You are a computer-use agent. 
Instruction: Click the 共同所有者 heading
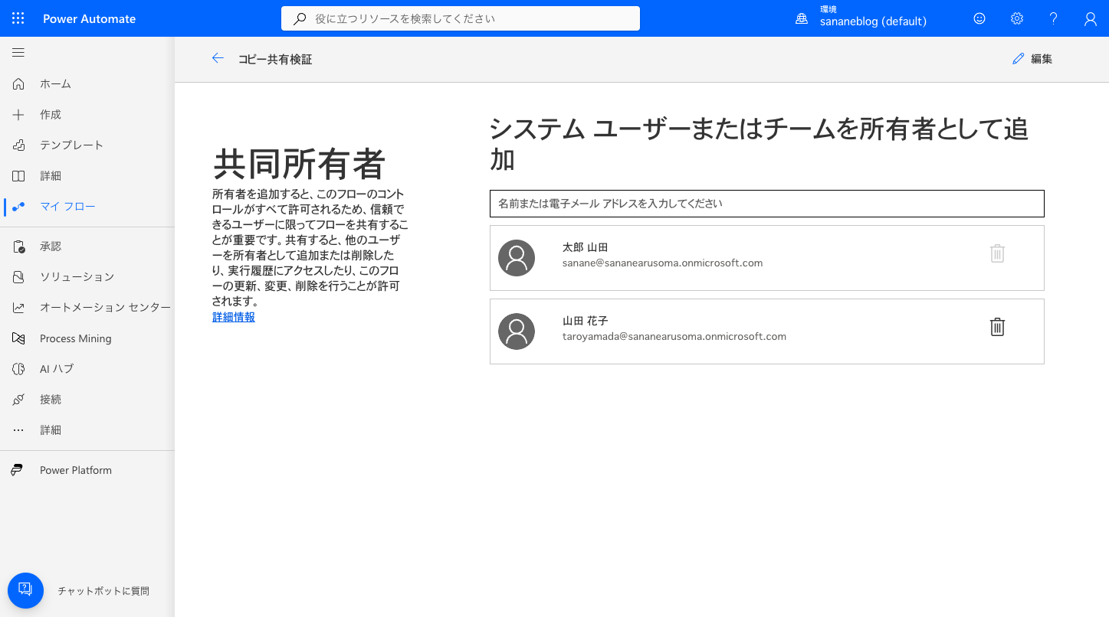coord(299,163)
